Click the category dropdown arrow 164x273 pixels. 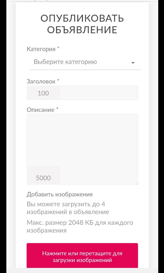coord(133,63)
